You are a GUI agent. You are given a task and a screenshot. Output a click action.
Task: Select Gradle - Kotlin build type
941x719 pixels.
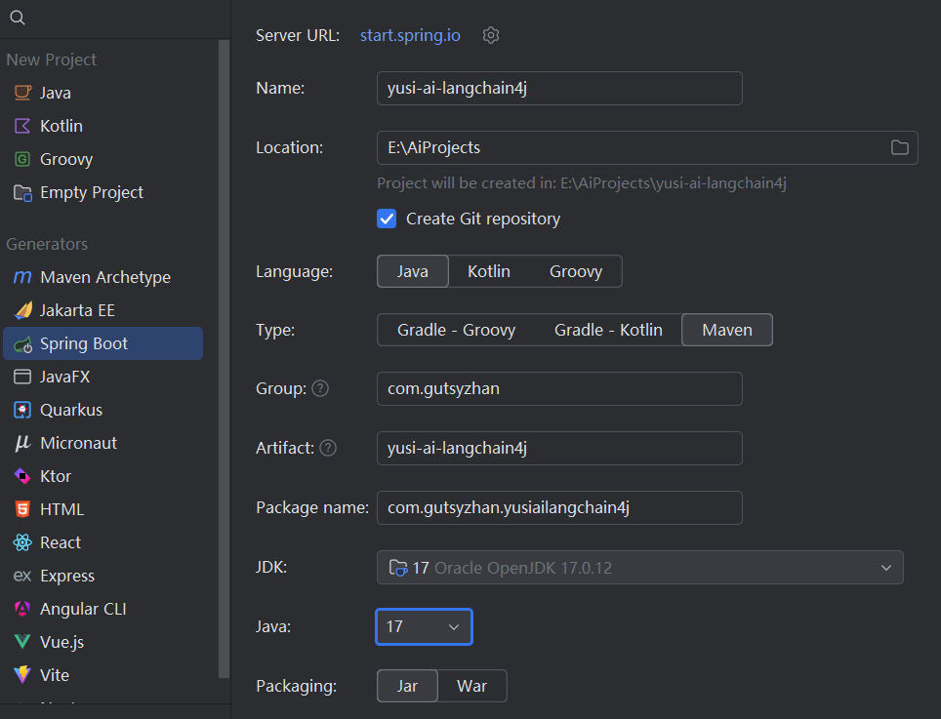coord(608,330)
